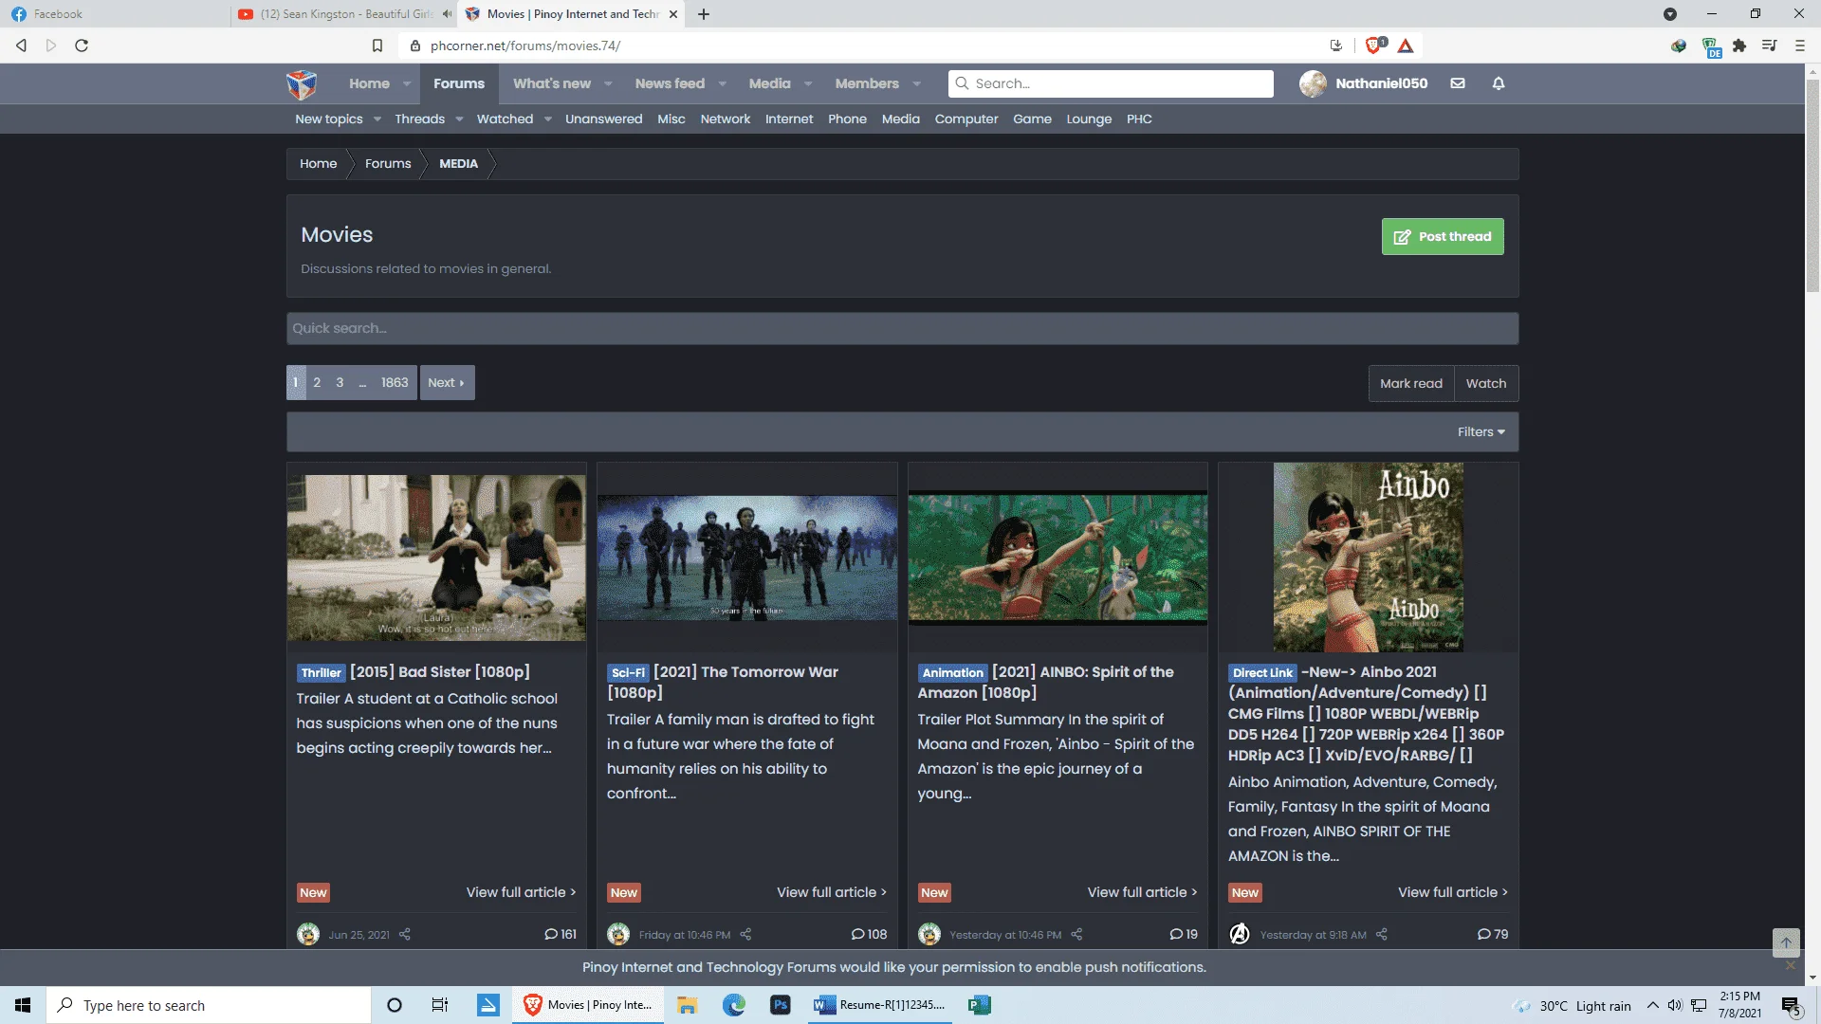1821x1024 pixels.
Task: Open the Brave main menu icon
Action: pos(1800,46)
